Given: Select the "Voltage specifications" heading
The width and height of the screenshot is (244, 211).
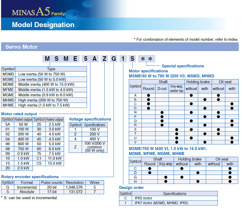Looking at the screenshot, I should click(x=90, y=119).
